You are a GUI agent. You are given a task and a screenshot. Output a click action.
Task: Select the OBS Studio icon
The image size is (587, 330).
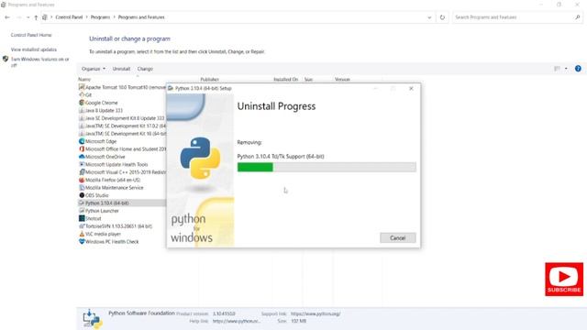82,195
